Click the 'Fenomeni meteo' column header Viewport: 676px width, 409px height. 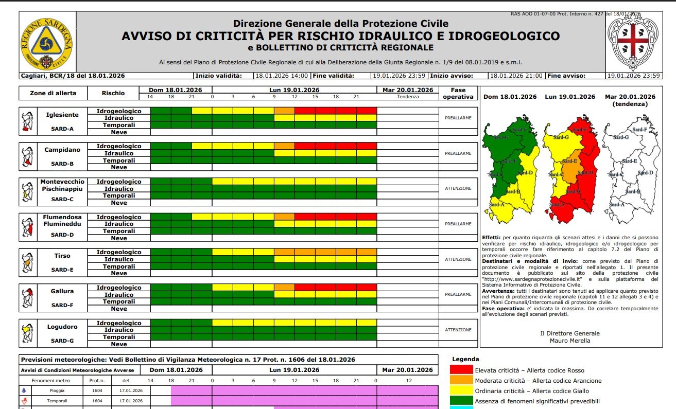coord(50,381)
